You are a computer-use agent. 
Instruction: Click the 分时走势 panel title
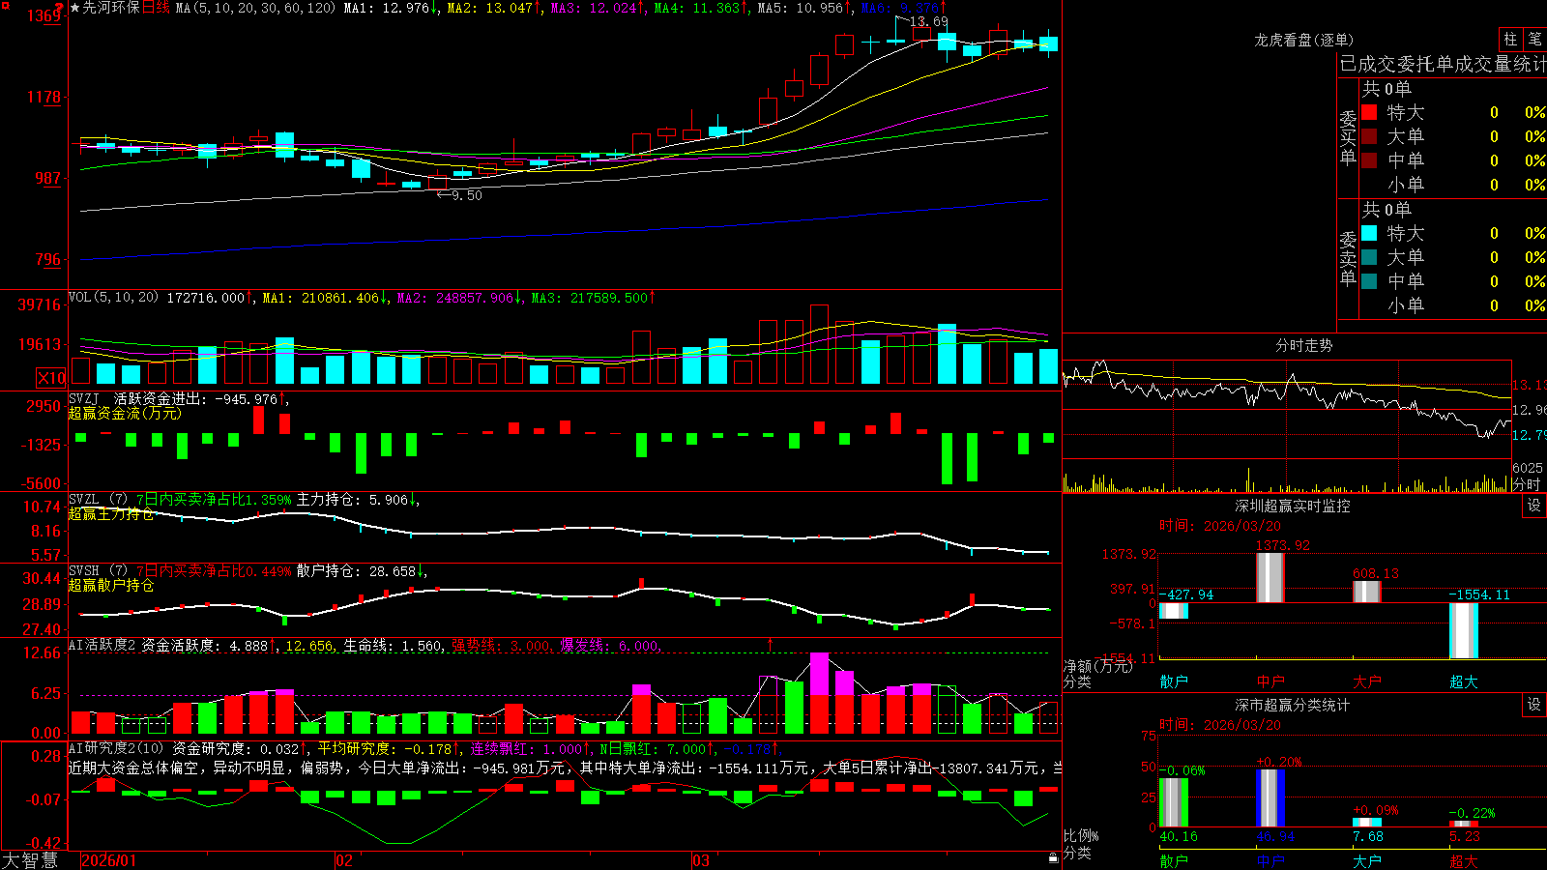tap(1303, 345)
